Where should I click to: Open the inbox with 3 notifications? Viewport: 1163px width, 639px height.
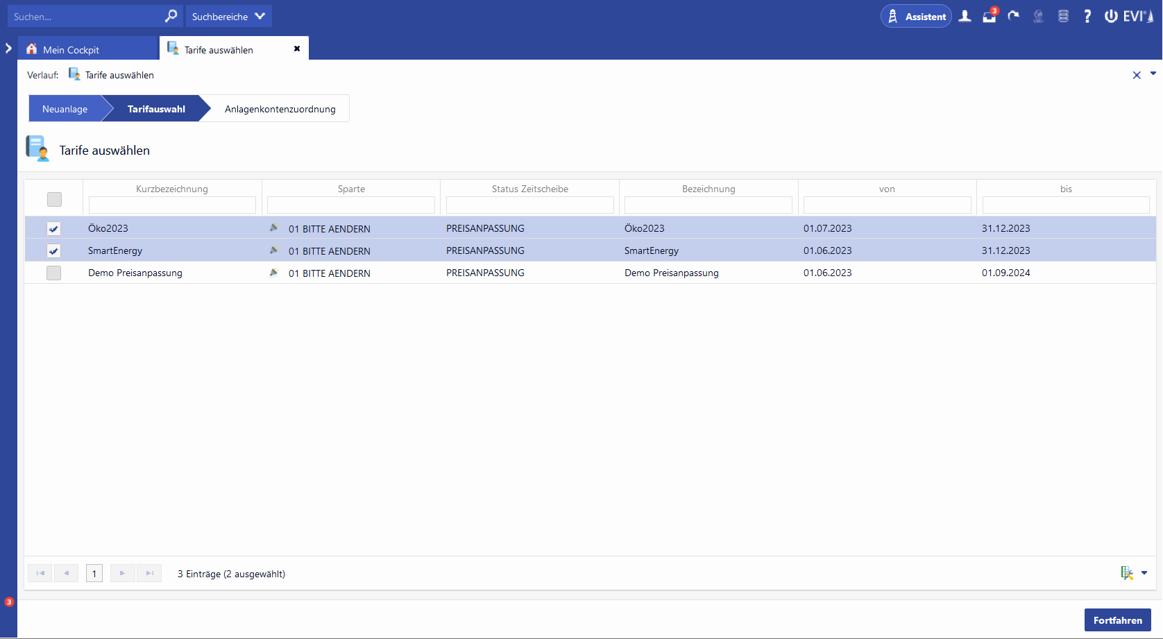pyautogui.click(x=990, y=16)
